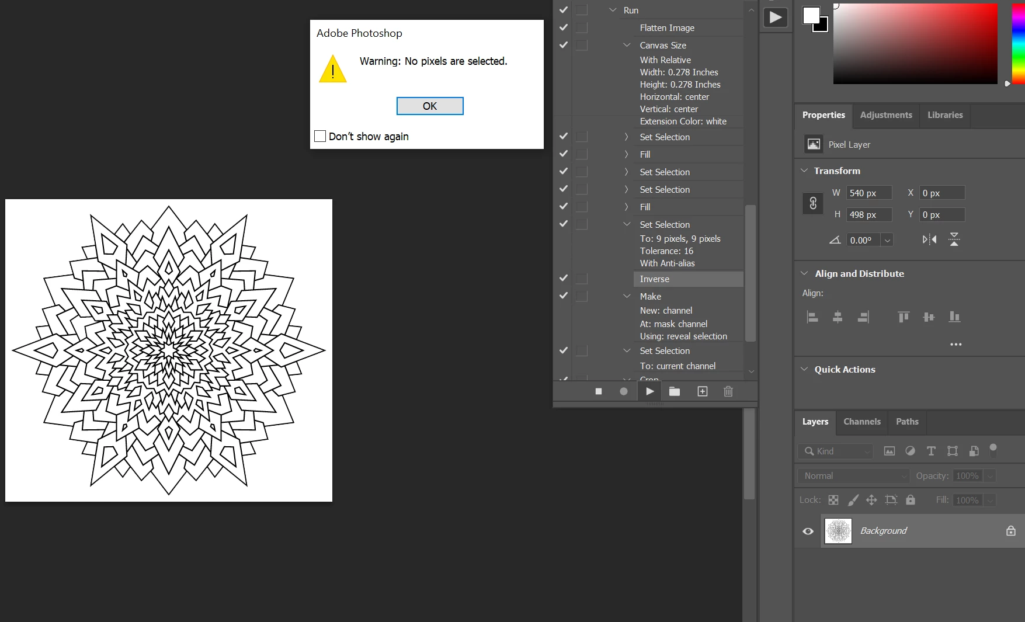
Task: Collapse the Quick Actions section
Action: click(804, 369)
